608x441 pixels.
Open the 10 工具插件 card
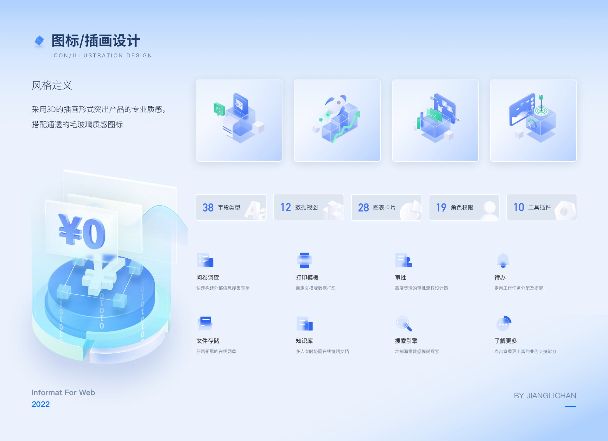[x=541, y=207]
